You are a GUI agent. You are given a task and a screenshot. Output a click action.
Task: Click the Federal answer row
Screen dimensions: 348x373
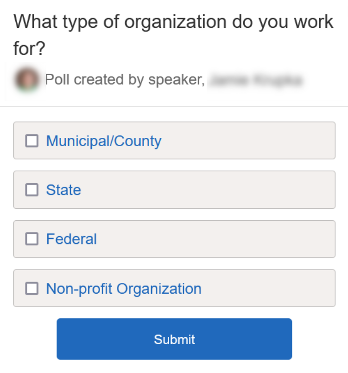(174, 239)
